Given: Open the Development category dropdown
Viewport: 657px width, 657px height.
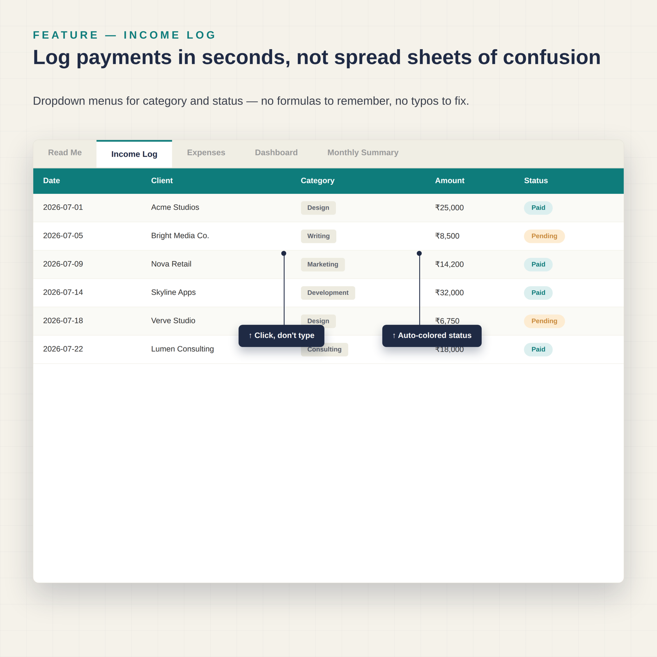Looking at the screenshot, I should click(328, 293).
